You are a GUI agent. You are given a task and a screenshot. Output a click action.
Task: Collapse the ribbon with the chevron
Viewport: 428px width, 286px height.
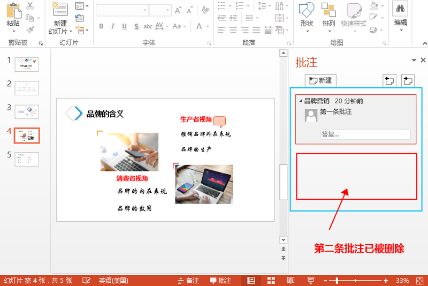tap(425, 43)
